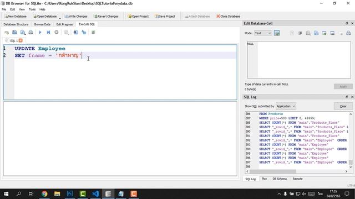Open Photoshop from the taskbar
Image resolution: width=355 pixels, height=199 pixels.
point(70,194)
